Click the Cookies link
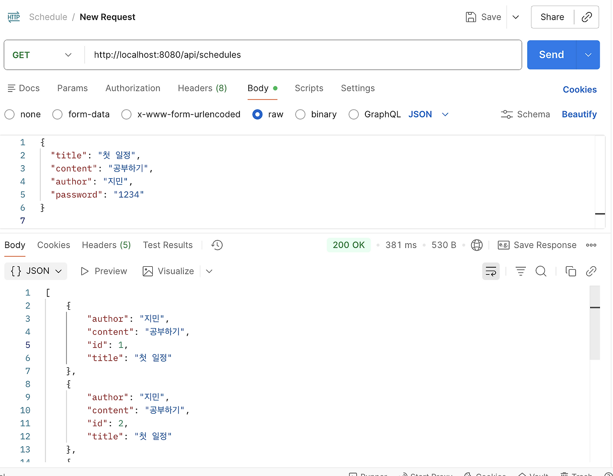Screen dimensions: 613x476 click(x=579, y=90)
